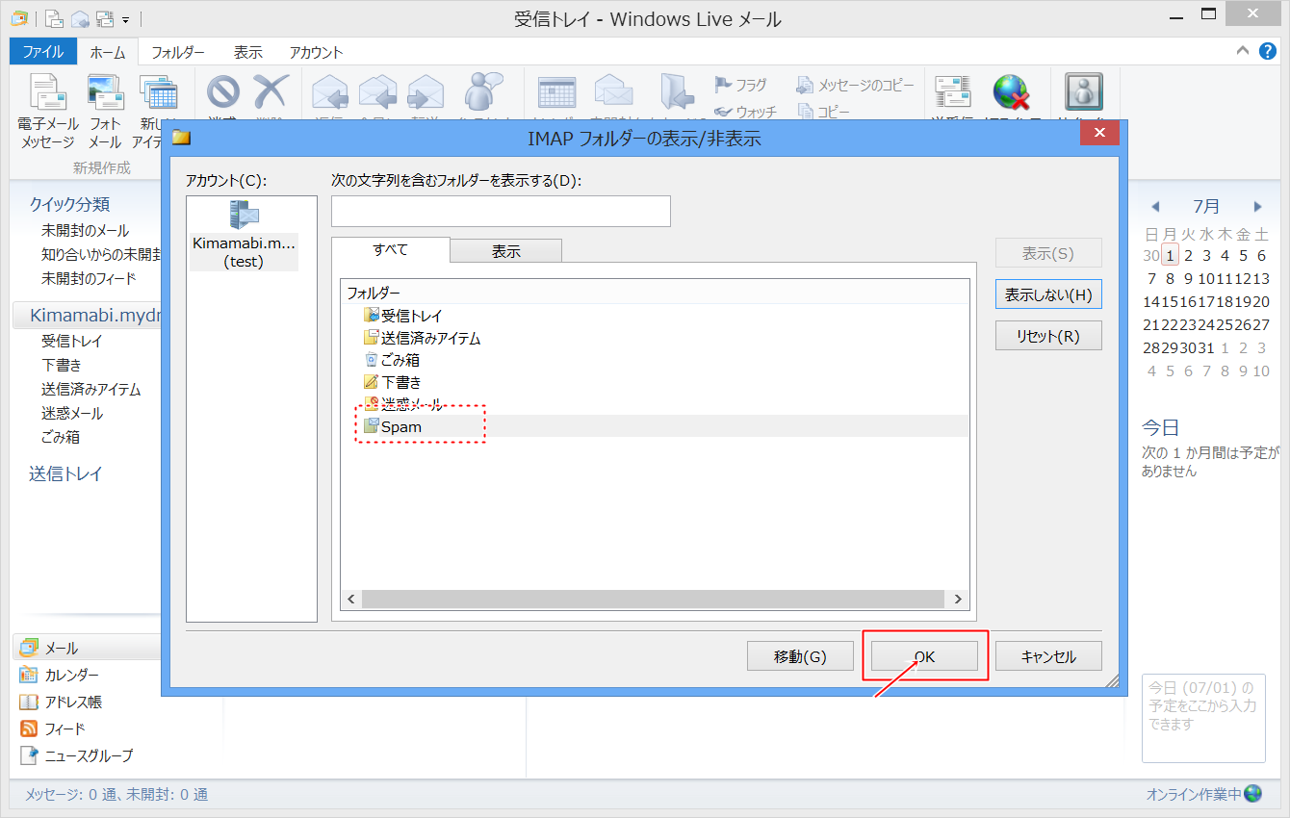Click the horizontal scrollbar right arrow
The width and height of the screenshot is (1290, 818).
(958, 599)
